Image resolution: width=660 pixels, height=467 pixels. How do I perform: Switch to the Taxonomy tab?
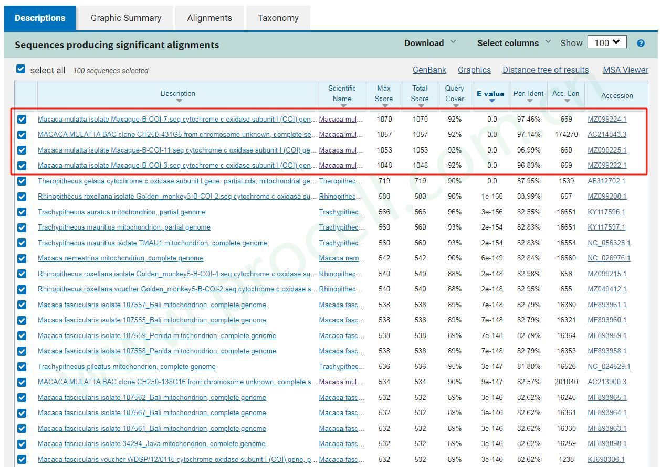(x=278, y=18)
